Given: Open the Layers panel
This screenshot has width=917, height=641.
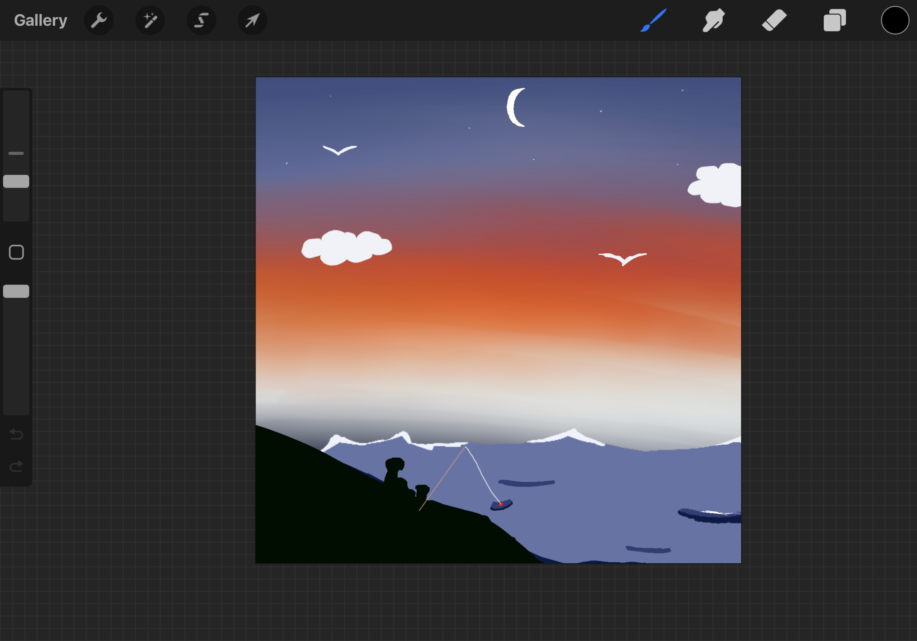Looking at the screenshot, I should coord(834,20).
